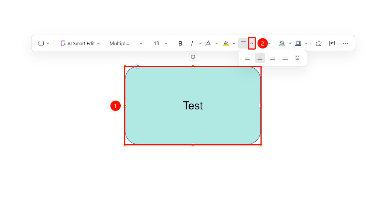Apply the dark blue border color icon
This screenshot has height=206, width=379.
tap(298, 43)
